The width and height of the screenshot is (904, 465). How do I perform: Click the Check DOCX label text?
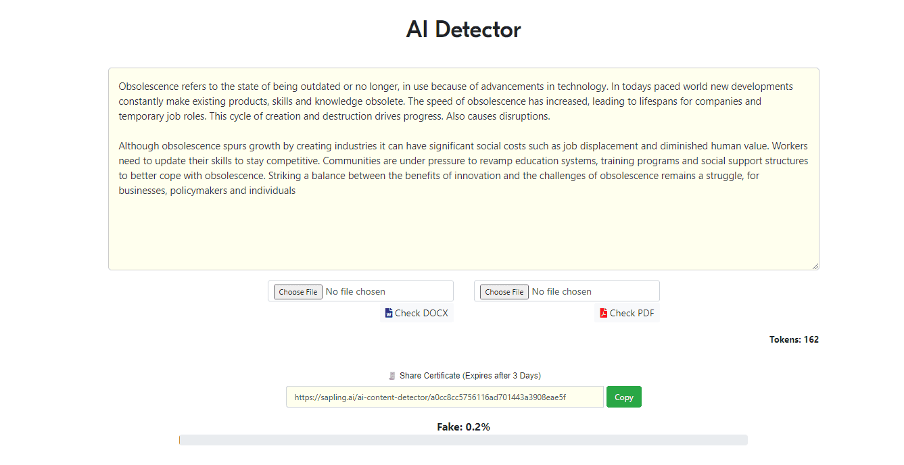[421, 313]
